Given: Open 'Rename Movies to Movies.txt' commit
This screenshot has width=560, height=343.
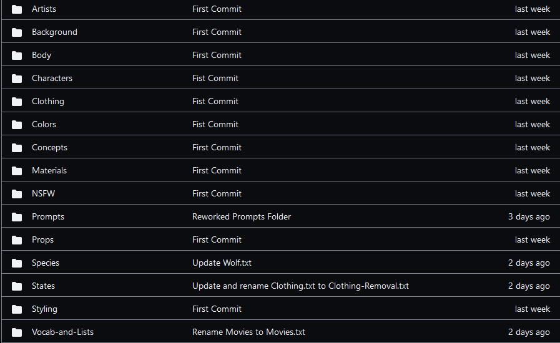Looking at the screenshot, I should pos(248,332).
